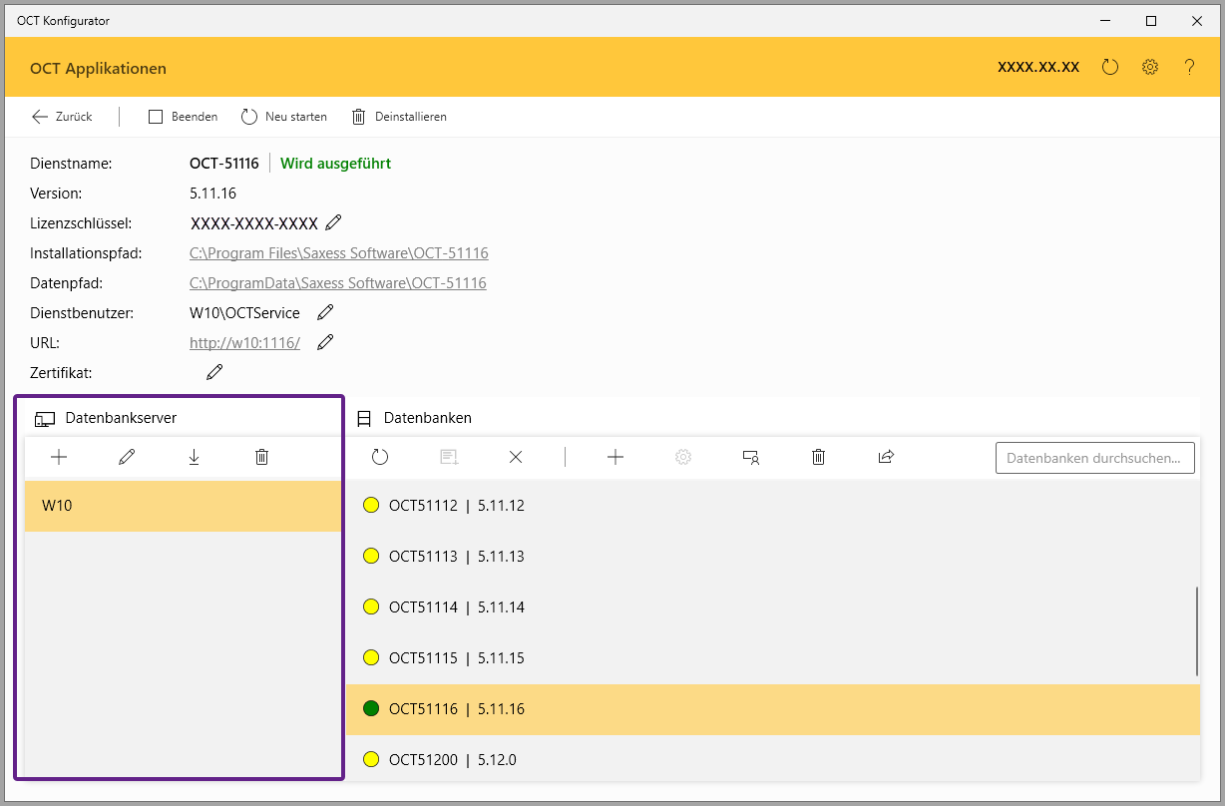Click the Datenbanken durchsuchen search field
The width and height of the screenshot is (1225, 806).
pyautogui.click(x=1094, y=458)
